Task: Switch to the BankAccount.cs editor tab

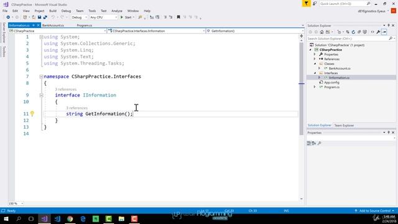Action: tap(53, 26)
